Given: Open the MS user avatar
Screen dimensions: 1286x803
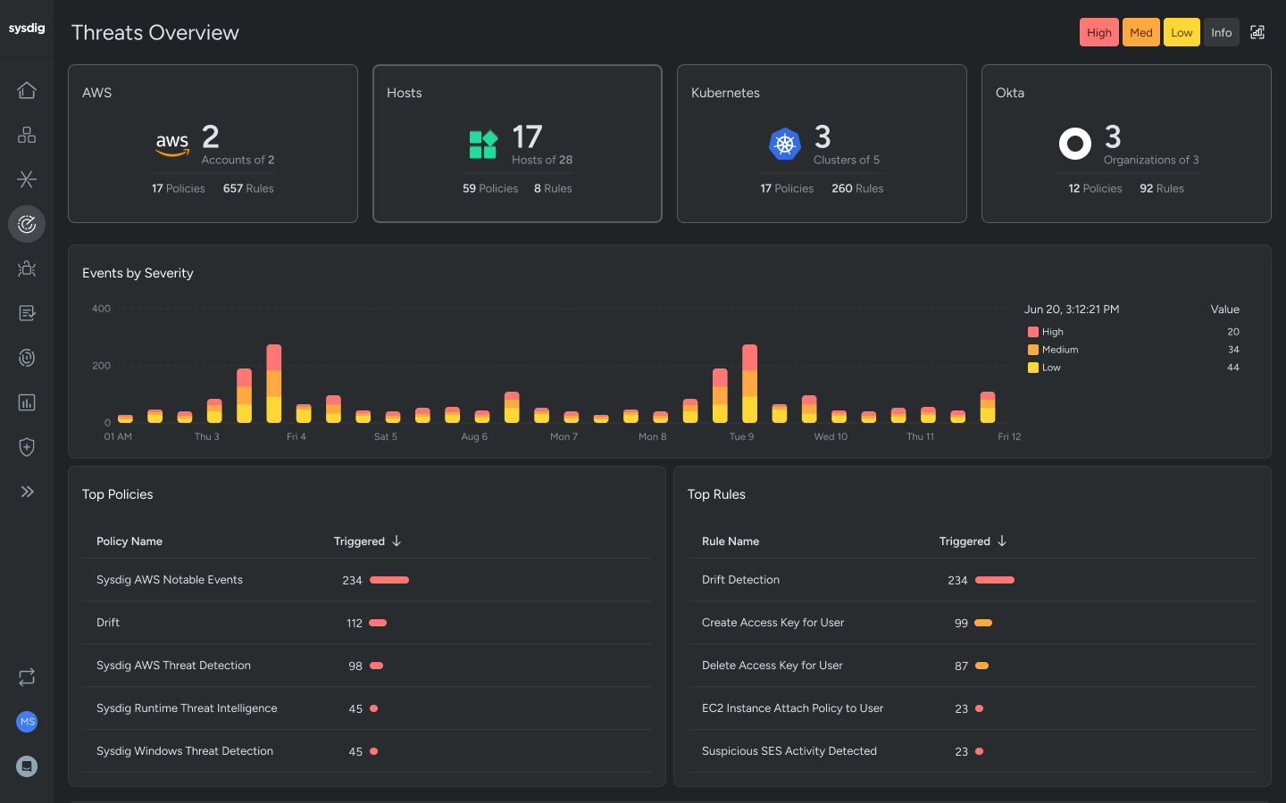Looking at the screenshot, I should coord(27,722).
